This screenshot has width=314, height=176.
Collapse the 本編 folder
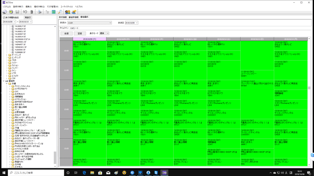[x=7, y=84]
